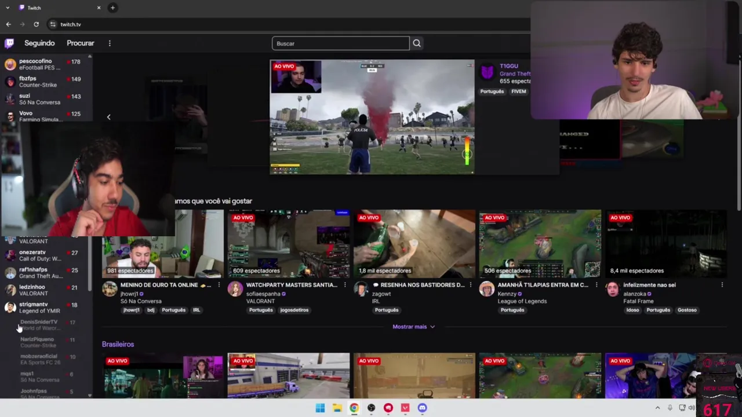This screenshot has width=742, height=417.
Task: Click the magnifier search button
Action: pyautogui.click(x=417, y=43)
